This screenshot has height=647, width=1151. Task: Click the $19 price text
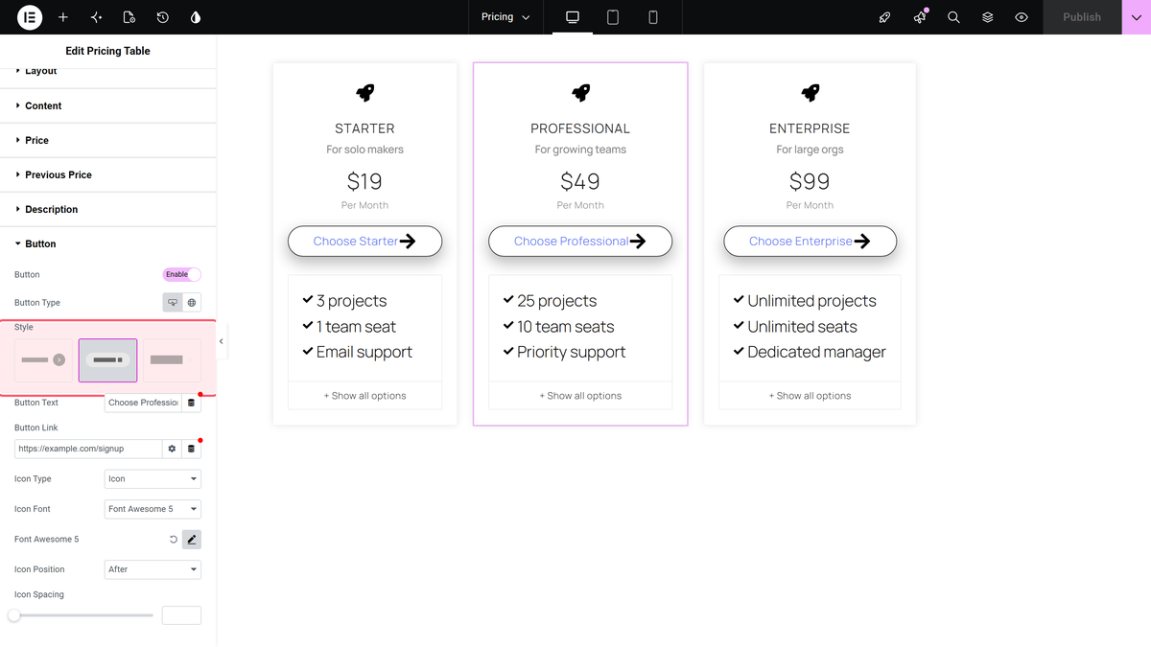pos(364,181)
